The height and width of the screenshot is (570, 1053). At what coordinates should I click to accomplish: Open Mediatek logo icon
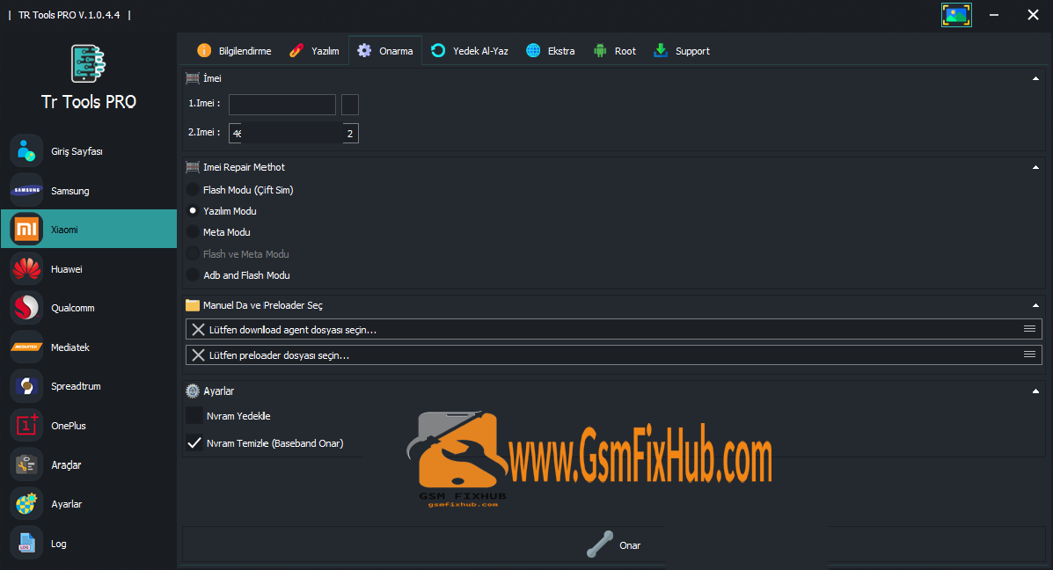[x=26, y=347]
